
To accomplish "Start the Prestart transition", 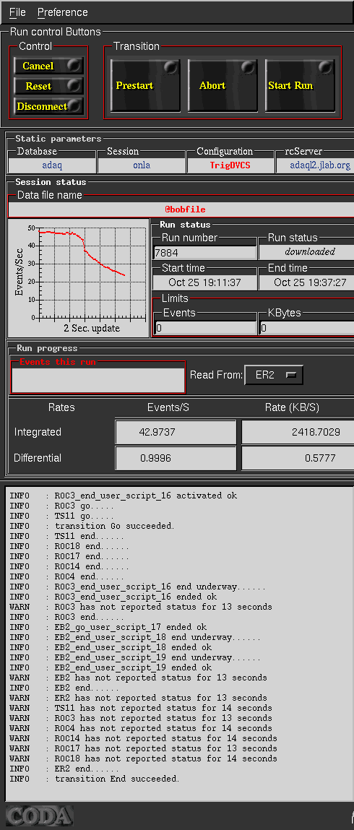I will [x=145, y=85].
